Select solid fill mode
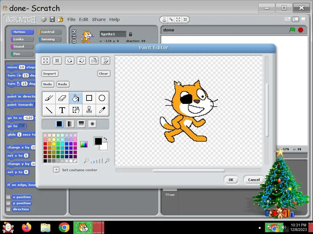 (59, 124)
